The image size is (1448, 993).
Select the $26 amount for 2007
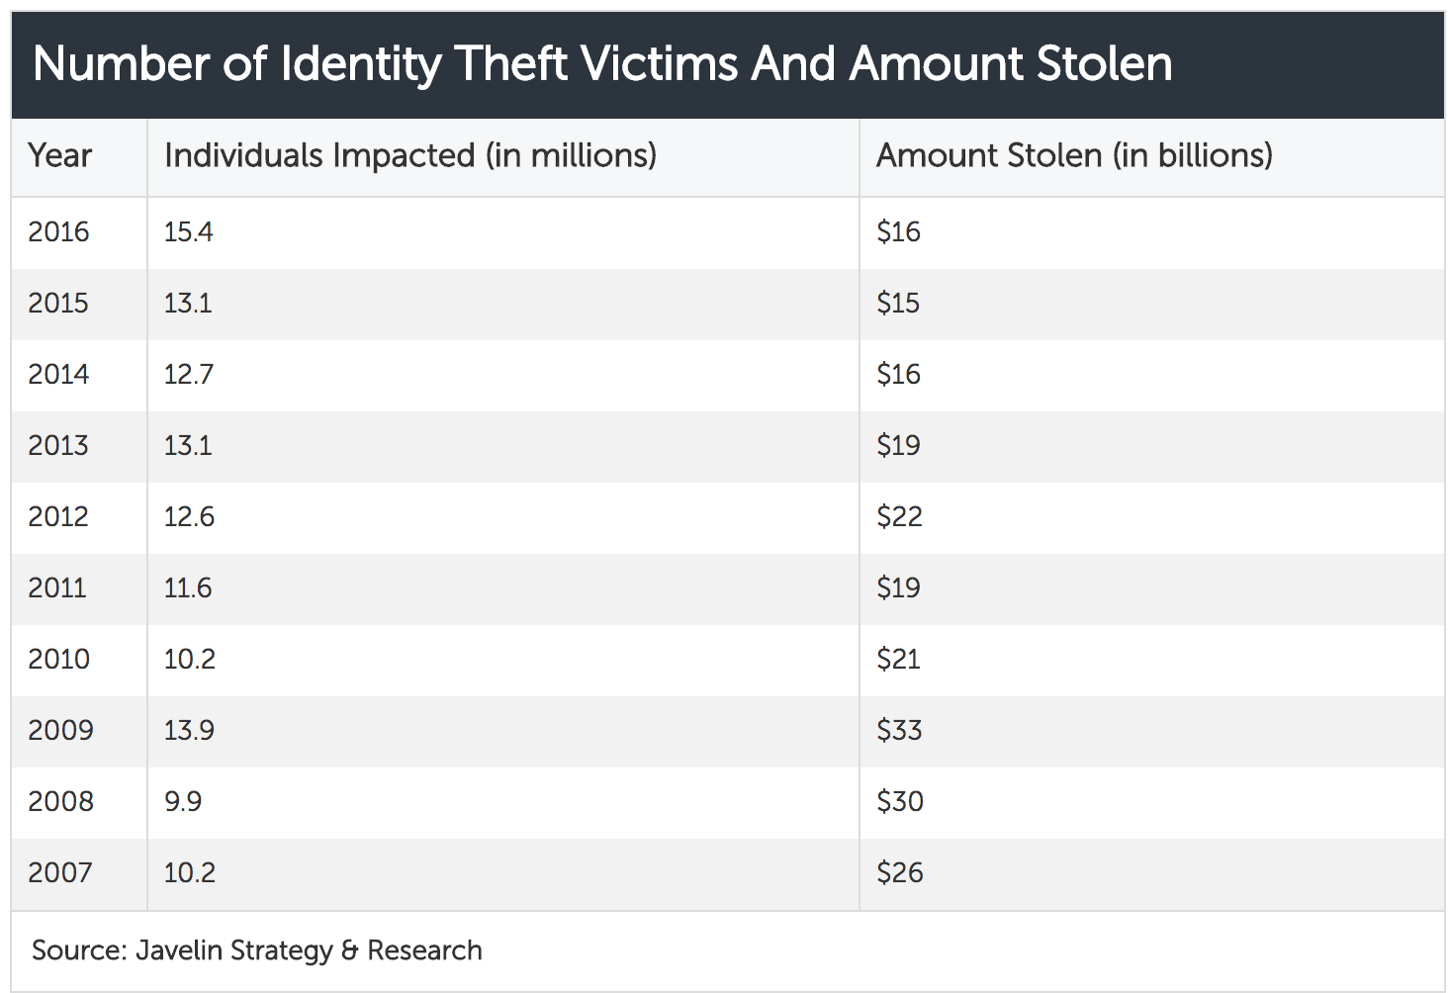tap(900, 872)
